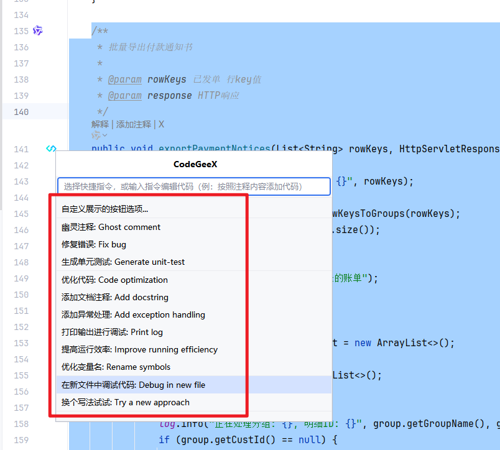
Task: Click the wKeysToGroups(rowKeys) call text
Action: (x=393, y=214)
